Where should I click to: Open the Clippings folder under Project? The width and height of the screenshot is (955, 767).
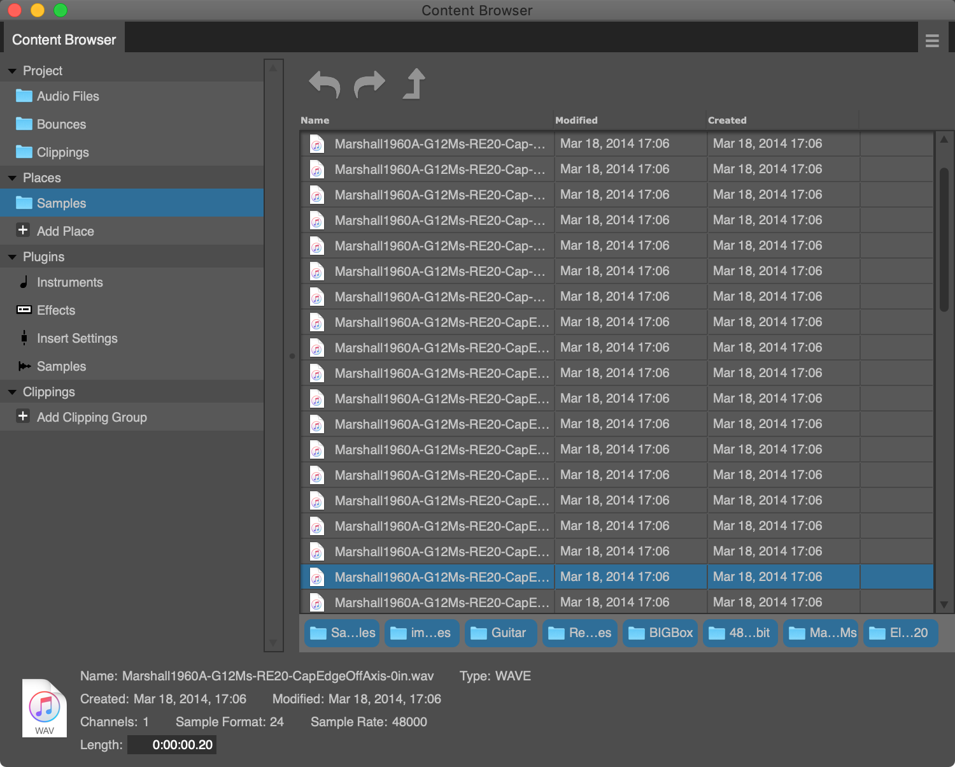63,152
